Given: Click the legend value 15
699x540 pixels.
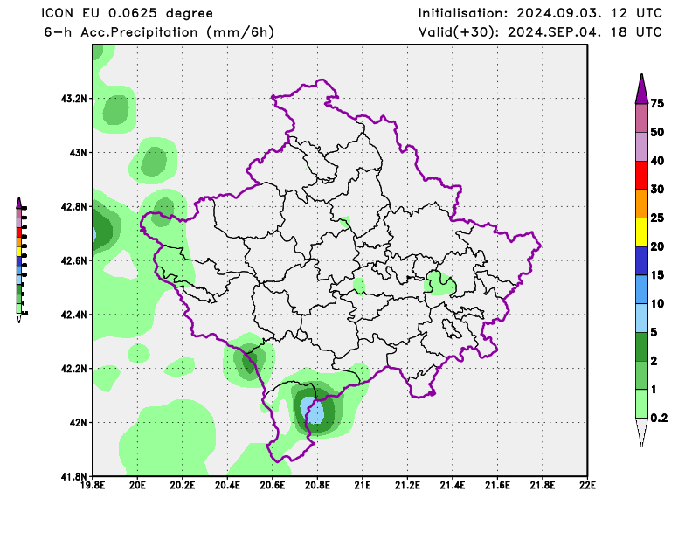Looking at the screenshot, I should point(657,275).
